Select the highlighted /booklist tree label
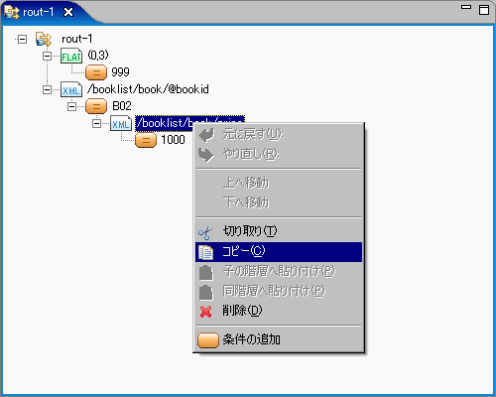496x397 pixels. [x=165, y=123]
